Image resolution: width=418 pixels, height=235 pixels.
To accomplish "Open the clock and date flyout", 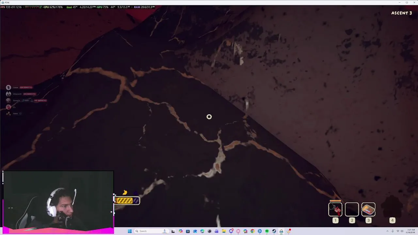I will pyautogui.click(x=410, y=231).
